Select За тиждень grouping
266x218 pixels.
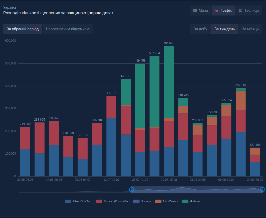tap(224, 29)
